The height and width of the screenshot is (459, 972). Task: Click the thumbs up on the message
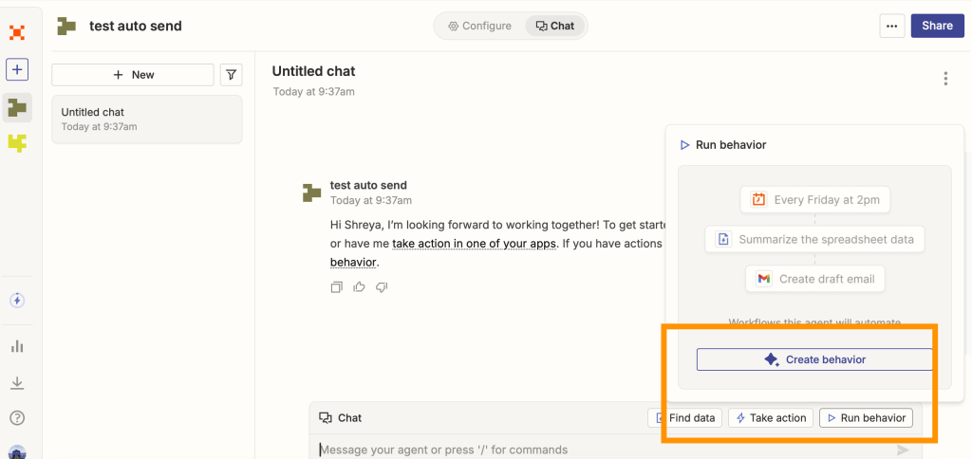(359, 287)
